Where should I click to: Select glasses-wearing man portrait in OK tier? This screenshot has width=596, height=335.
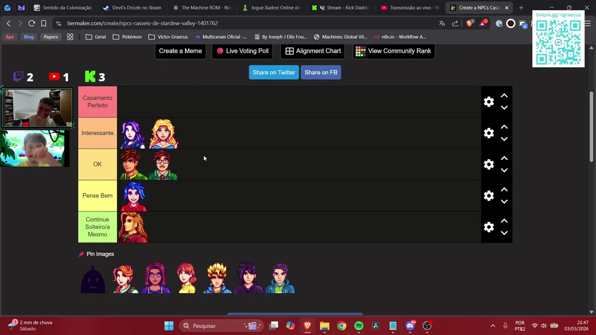coord(163,165)
